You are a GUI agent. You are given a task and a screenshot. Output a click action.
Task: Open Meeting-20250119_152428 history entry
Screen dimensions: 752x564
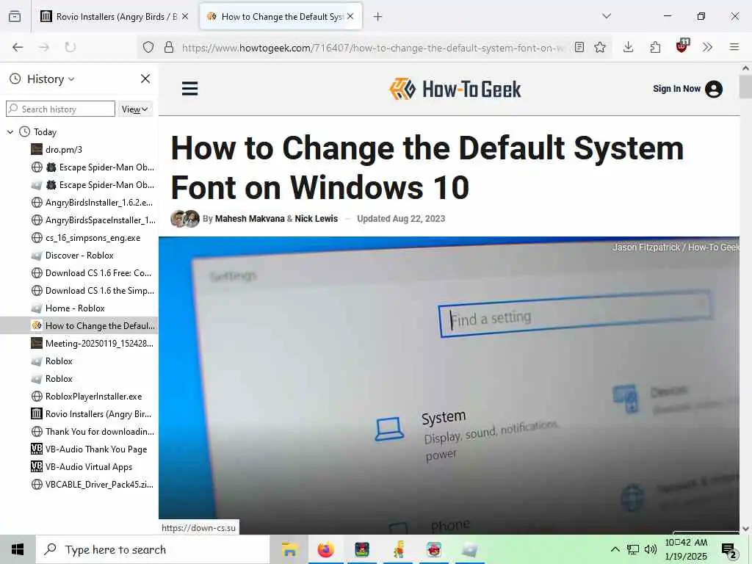click(79, 344)
